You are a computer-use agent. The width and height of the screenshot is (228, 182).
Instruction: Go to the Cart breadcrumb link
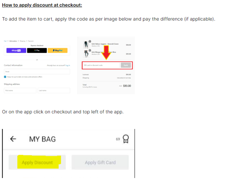[5, 41]
